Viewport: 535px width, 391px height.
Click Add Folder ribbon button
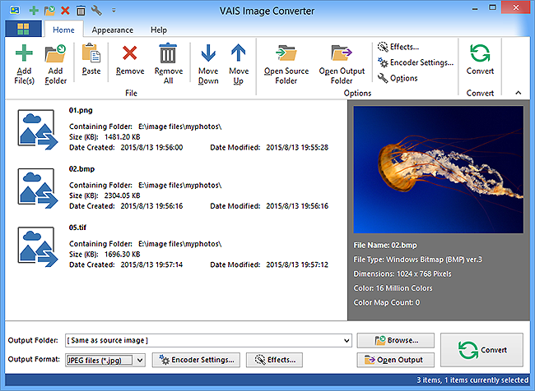point(55,64)
